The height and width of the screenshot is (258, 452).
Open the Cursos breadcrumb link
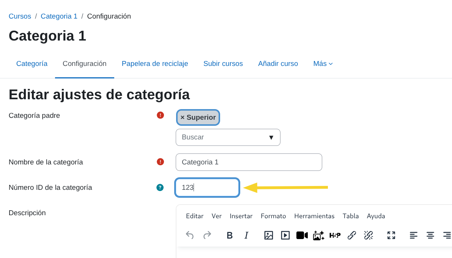(20, 16)
